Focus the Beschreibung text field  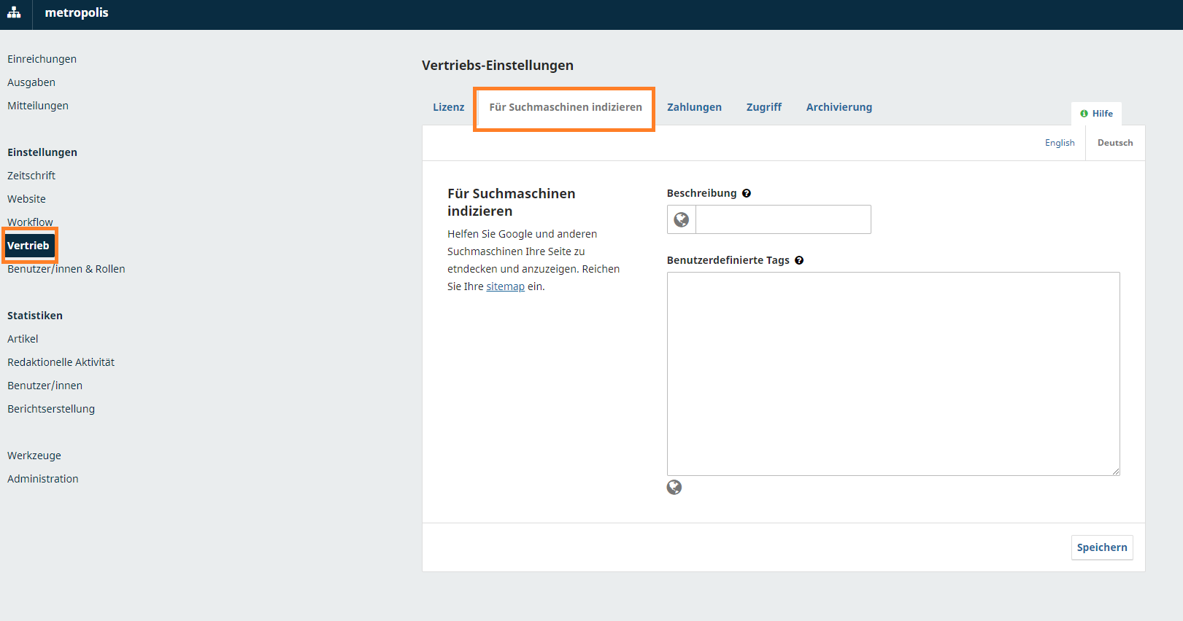pyautogui.click(x=782, y=219)
